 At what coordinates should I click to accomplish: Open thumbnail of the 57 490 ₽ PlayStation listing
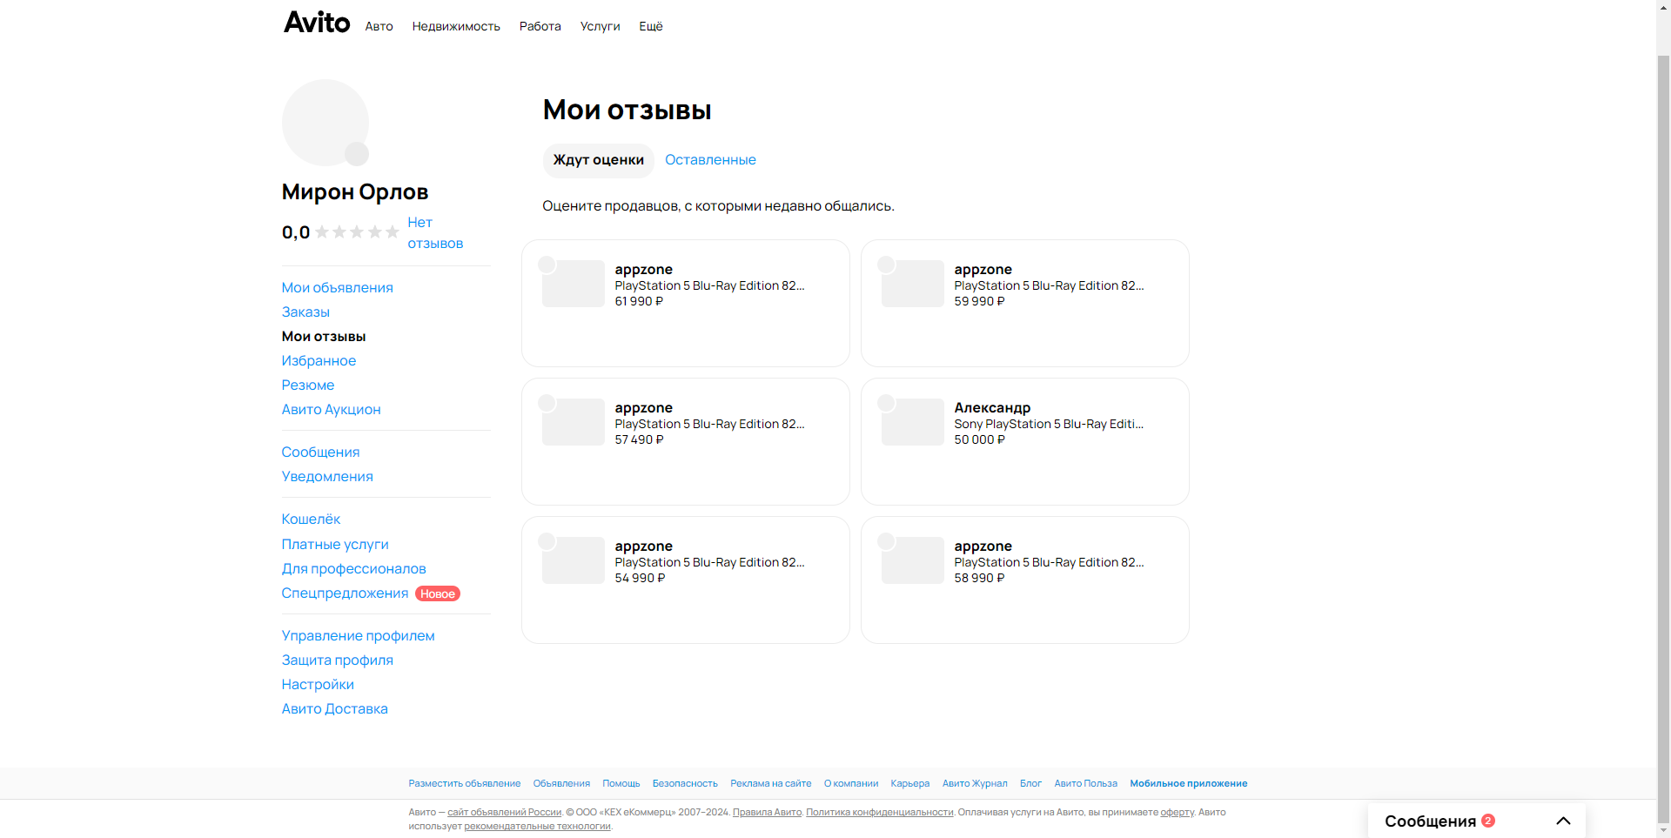[574, 422]
